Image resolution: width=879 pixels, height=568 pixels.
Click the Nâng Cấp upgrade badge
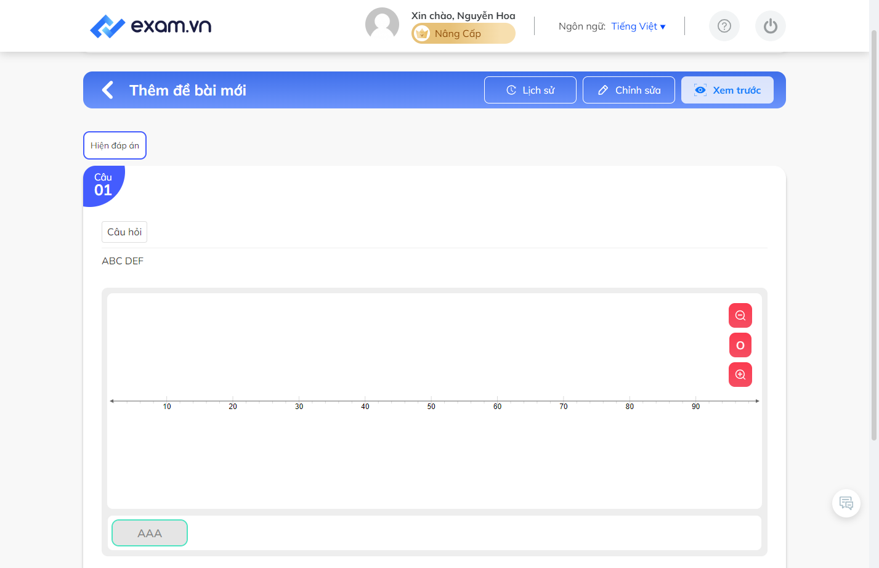(463, 33)
